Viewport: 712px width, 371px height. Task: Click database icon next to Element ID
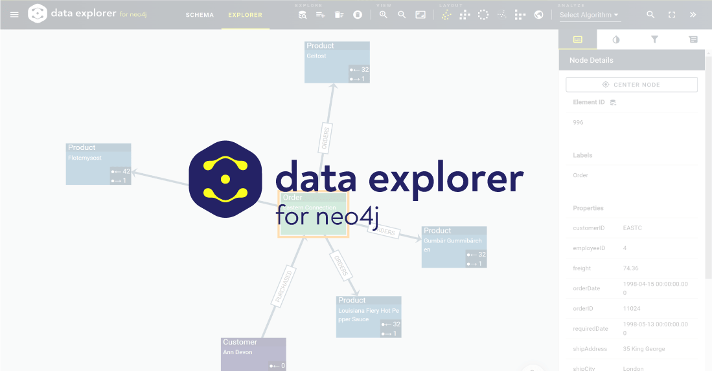click(613, 102)
